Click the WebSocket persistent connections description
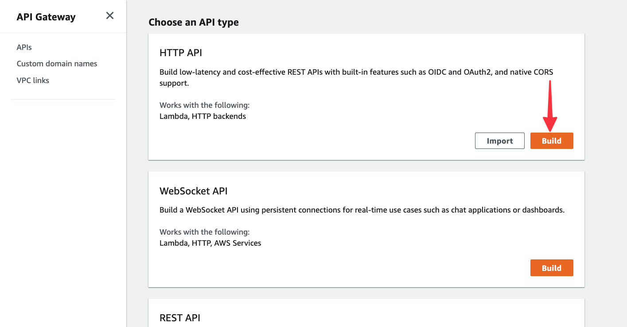Screen dimensions: 627x327 click(x=362, y=210)
